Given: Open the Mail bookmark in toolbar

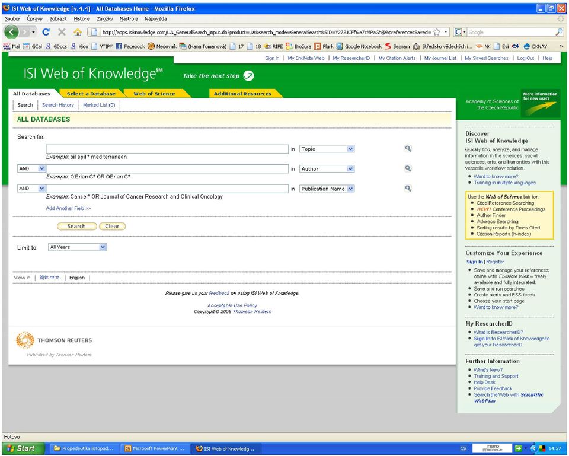Looking at the screenshot, I should [x=12, y=46].
